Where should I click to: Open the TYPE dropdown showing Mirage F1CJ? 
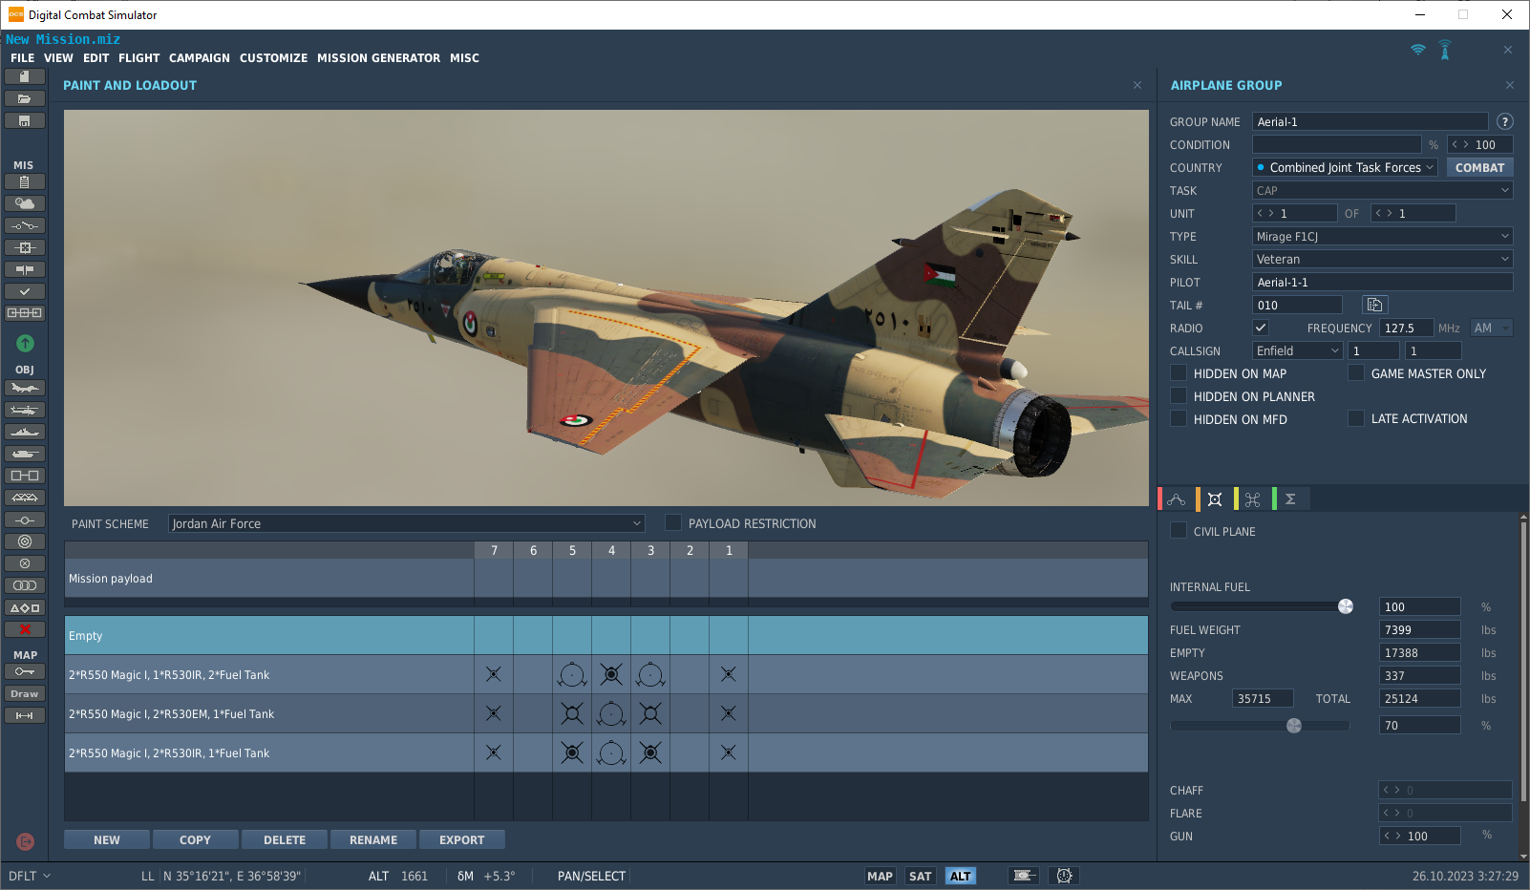(x=1383, y=236)
